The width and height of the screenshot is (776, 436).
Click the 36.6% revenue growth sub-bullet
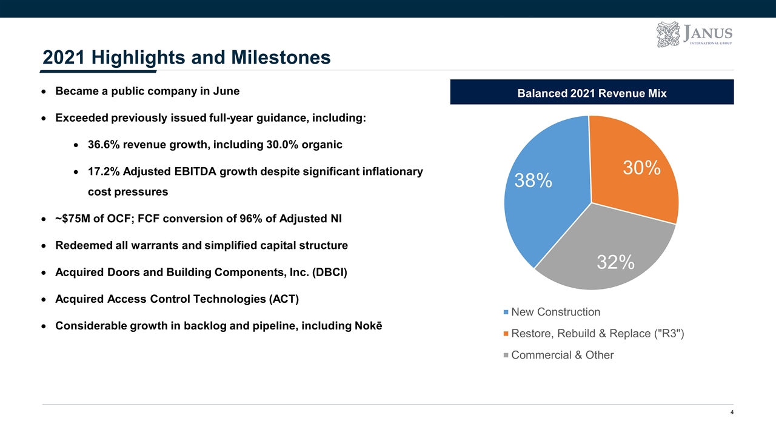tap(215, 145)
